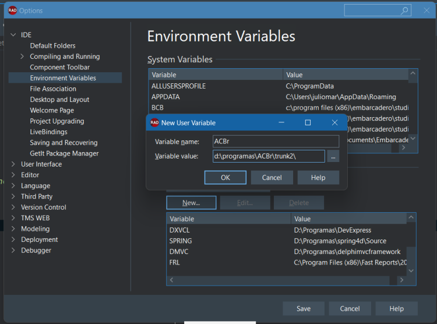Click the New... user variable button
Viewport: 437px width, 324px height.
(191, 203)
